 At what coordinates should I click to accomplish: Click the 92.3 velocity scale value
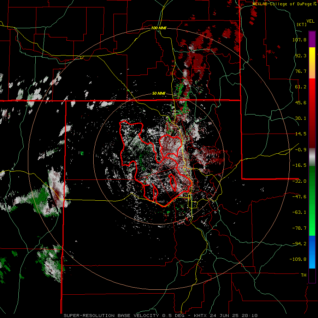[301, 55]
